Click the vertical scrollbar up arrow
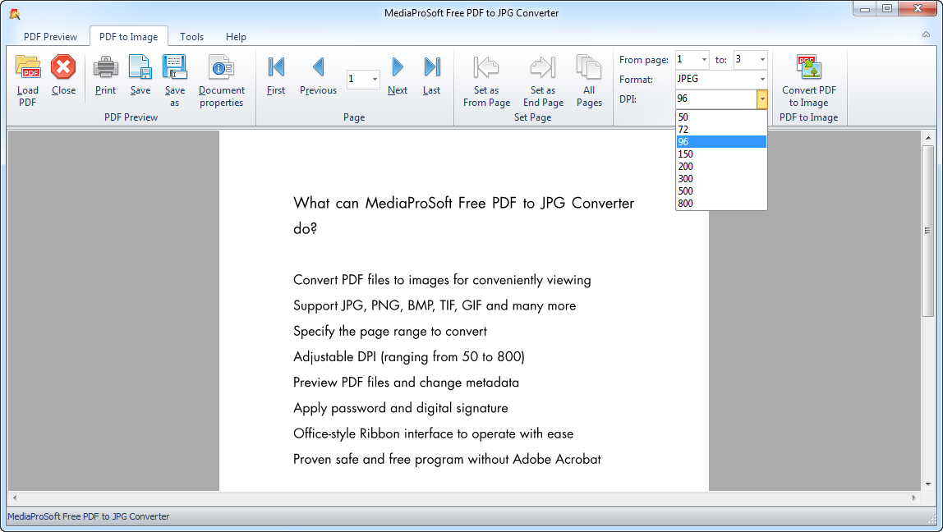Image resolution: width=943 pixels, height=532 pixels. [x=927, y=138]
